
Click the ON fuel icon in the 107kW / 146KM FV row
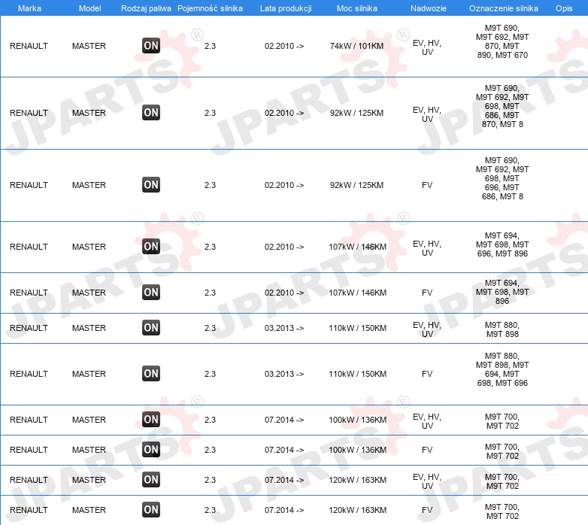click(151, 293)
